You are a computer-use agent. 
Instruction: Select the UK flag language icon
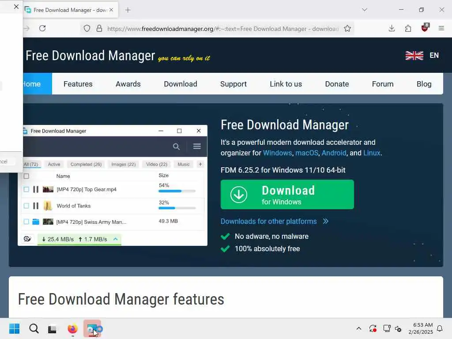point(414,55)
